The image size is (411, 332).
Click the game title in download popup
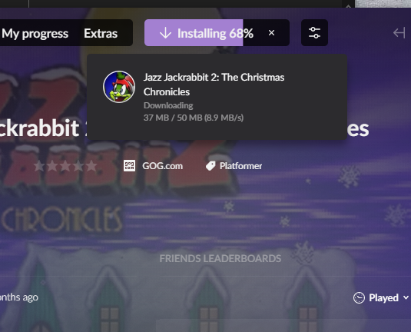214,85
